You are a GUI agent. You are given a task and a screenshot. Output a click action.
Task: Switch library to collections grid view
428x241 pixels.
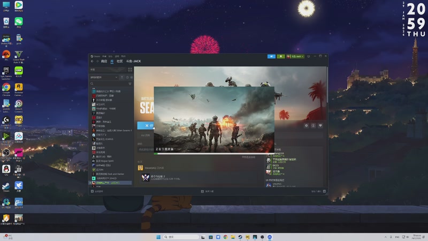pos(130,70)
